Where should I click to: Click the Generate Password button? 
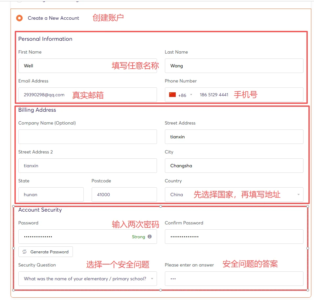tap(45, 252)
